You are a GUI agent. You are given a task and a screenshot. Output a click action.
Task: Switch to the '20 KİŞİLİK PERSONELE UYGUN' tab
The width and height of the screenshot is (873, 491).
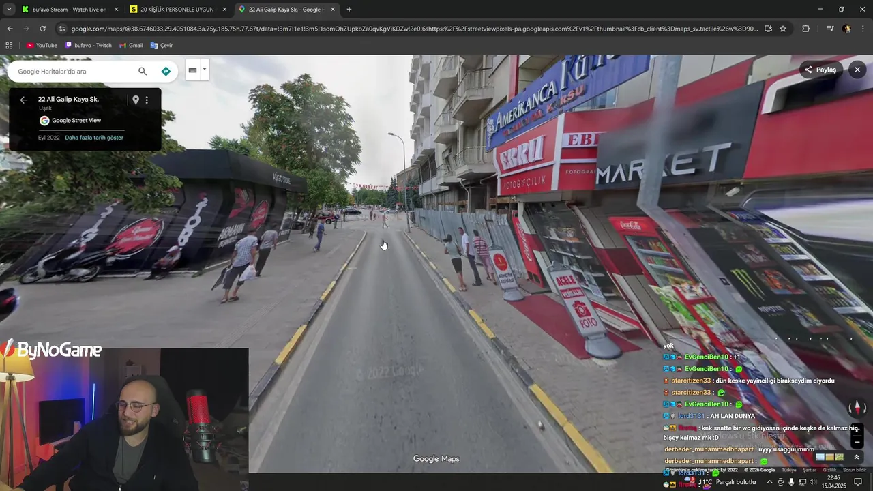point(177,10)
